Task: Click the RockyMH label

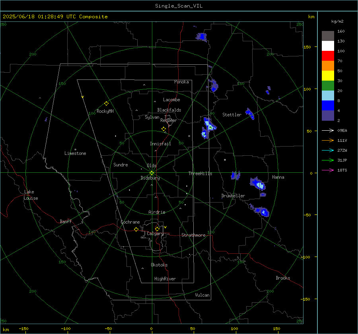Action: (x=105, y=111)
